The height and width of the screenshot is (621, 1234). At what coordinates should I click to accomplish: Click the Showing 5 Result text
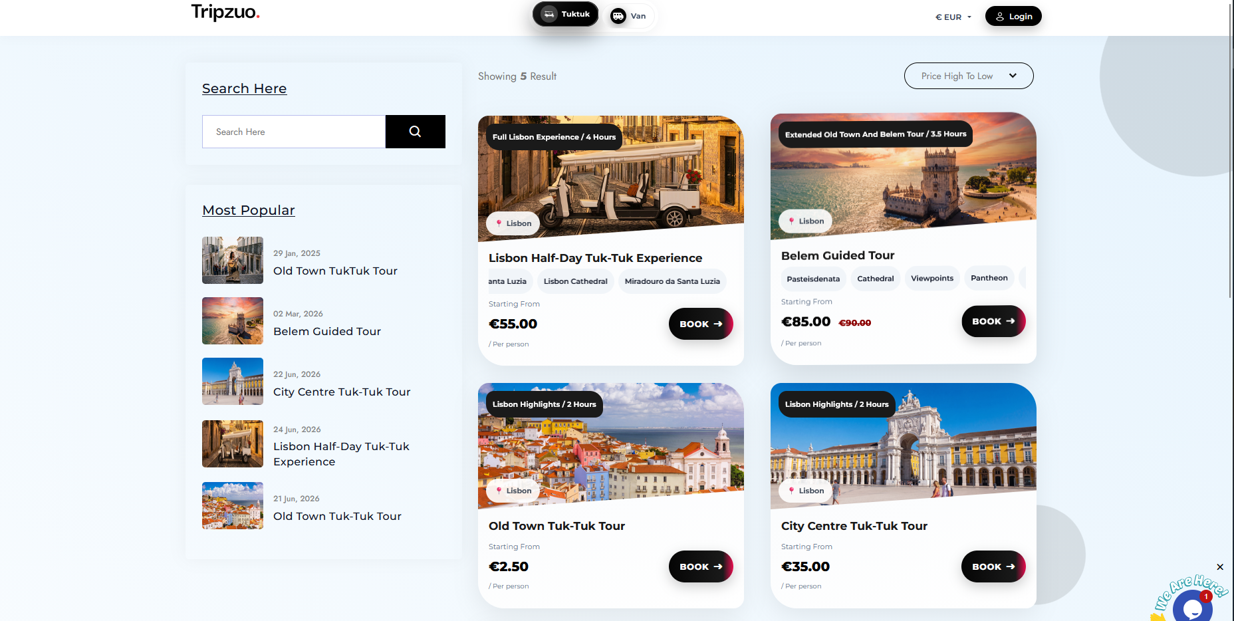(x=517, y=76)
